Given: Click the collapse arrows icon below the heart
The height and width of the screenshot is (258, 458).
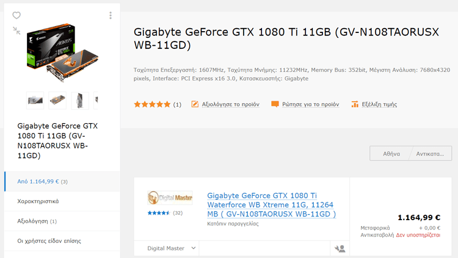Looking at the screenshot, I should (16, 30).
